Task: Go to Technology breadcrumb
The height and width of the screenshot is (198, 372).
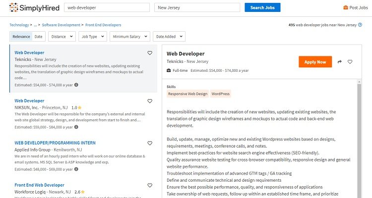Action: tap(19, 25)
